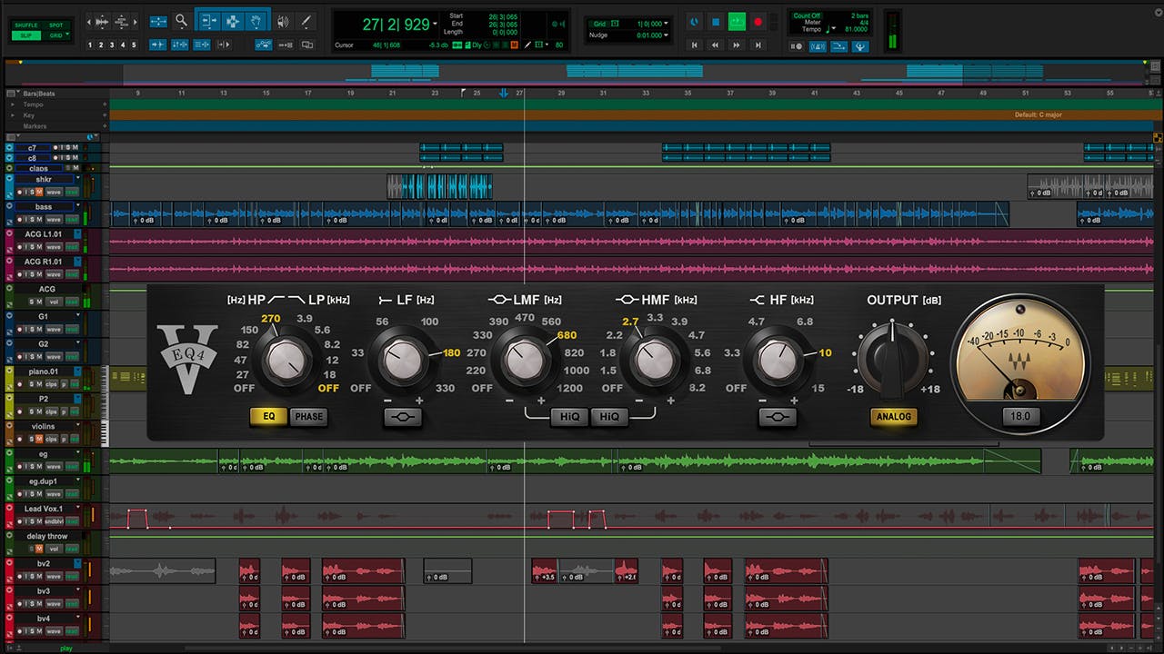Select the Trim tool
The image size is (1164, 654).
coord(209,21)
